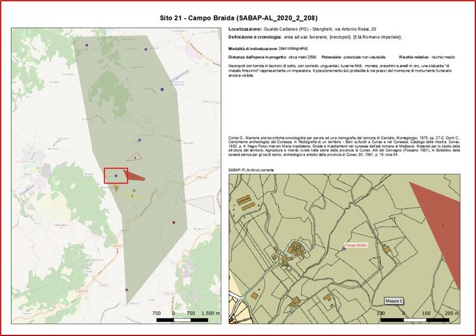Select the Modalità di individuazione label
Image resolution: width=476 pixels, height=336 pixels.
(x=253, y=48)
